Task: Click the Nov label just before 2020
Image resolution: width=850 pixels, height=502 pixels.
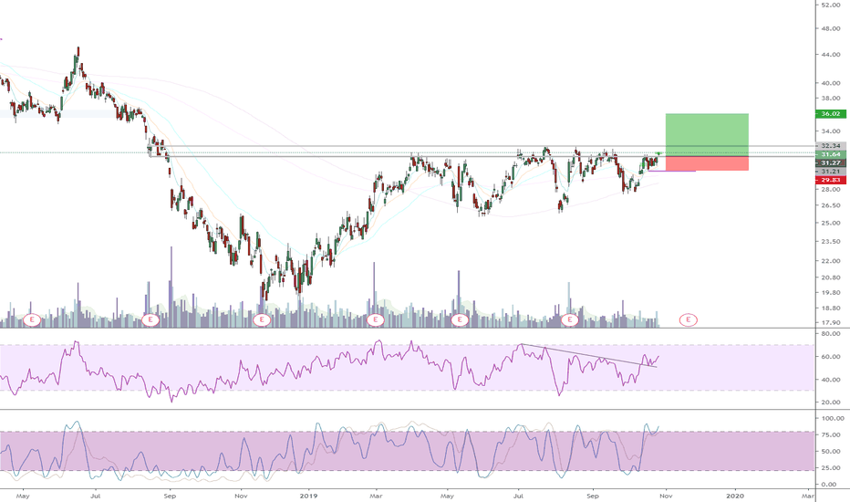Action: pyautogui.click(x=667, y=496)
